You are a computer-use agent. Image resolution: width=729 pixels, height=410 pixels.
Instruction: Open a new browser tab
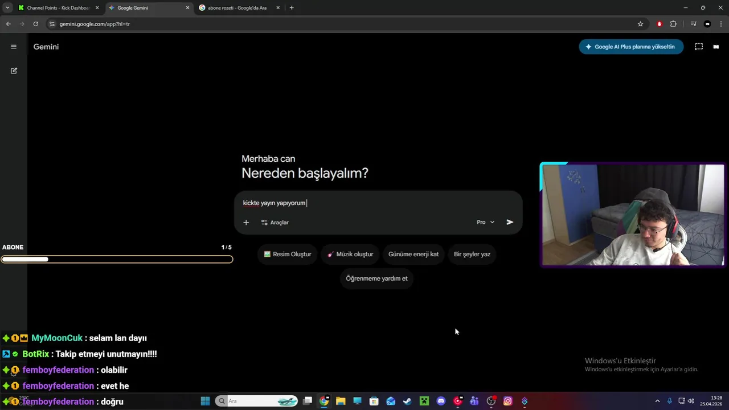click(292, 8)
